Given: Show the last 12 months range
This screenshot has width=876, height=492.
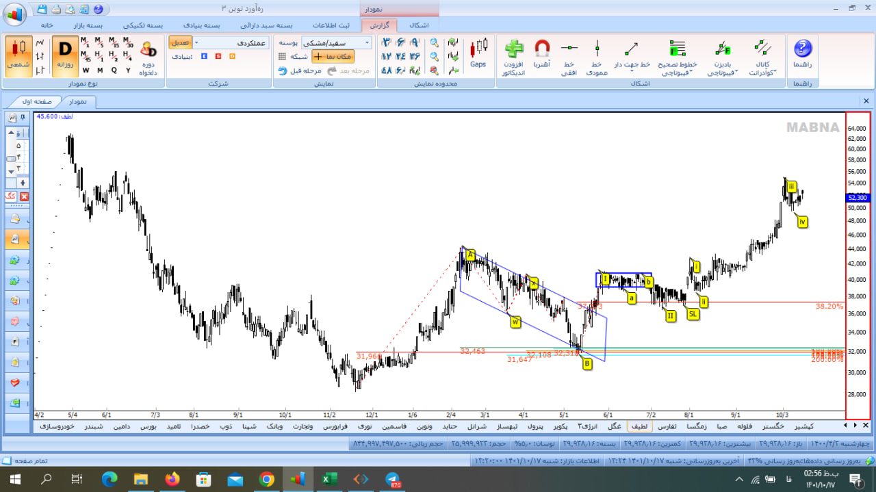Looking at the screenshot, I should click(x=386, y=56).
